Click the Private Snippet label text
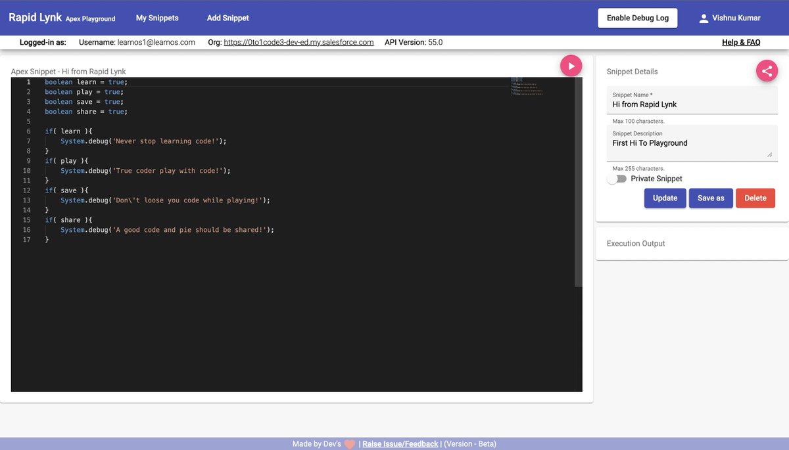The height and width of the screenshot is (450, 789). tap(657, 179)
